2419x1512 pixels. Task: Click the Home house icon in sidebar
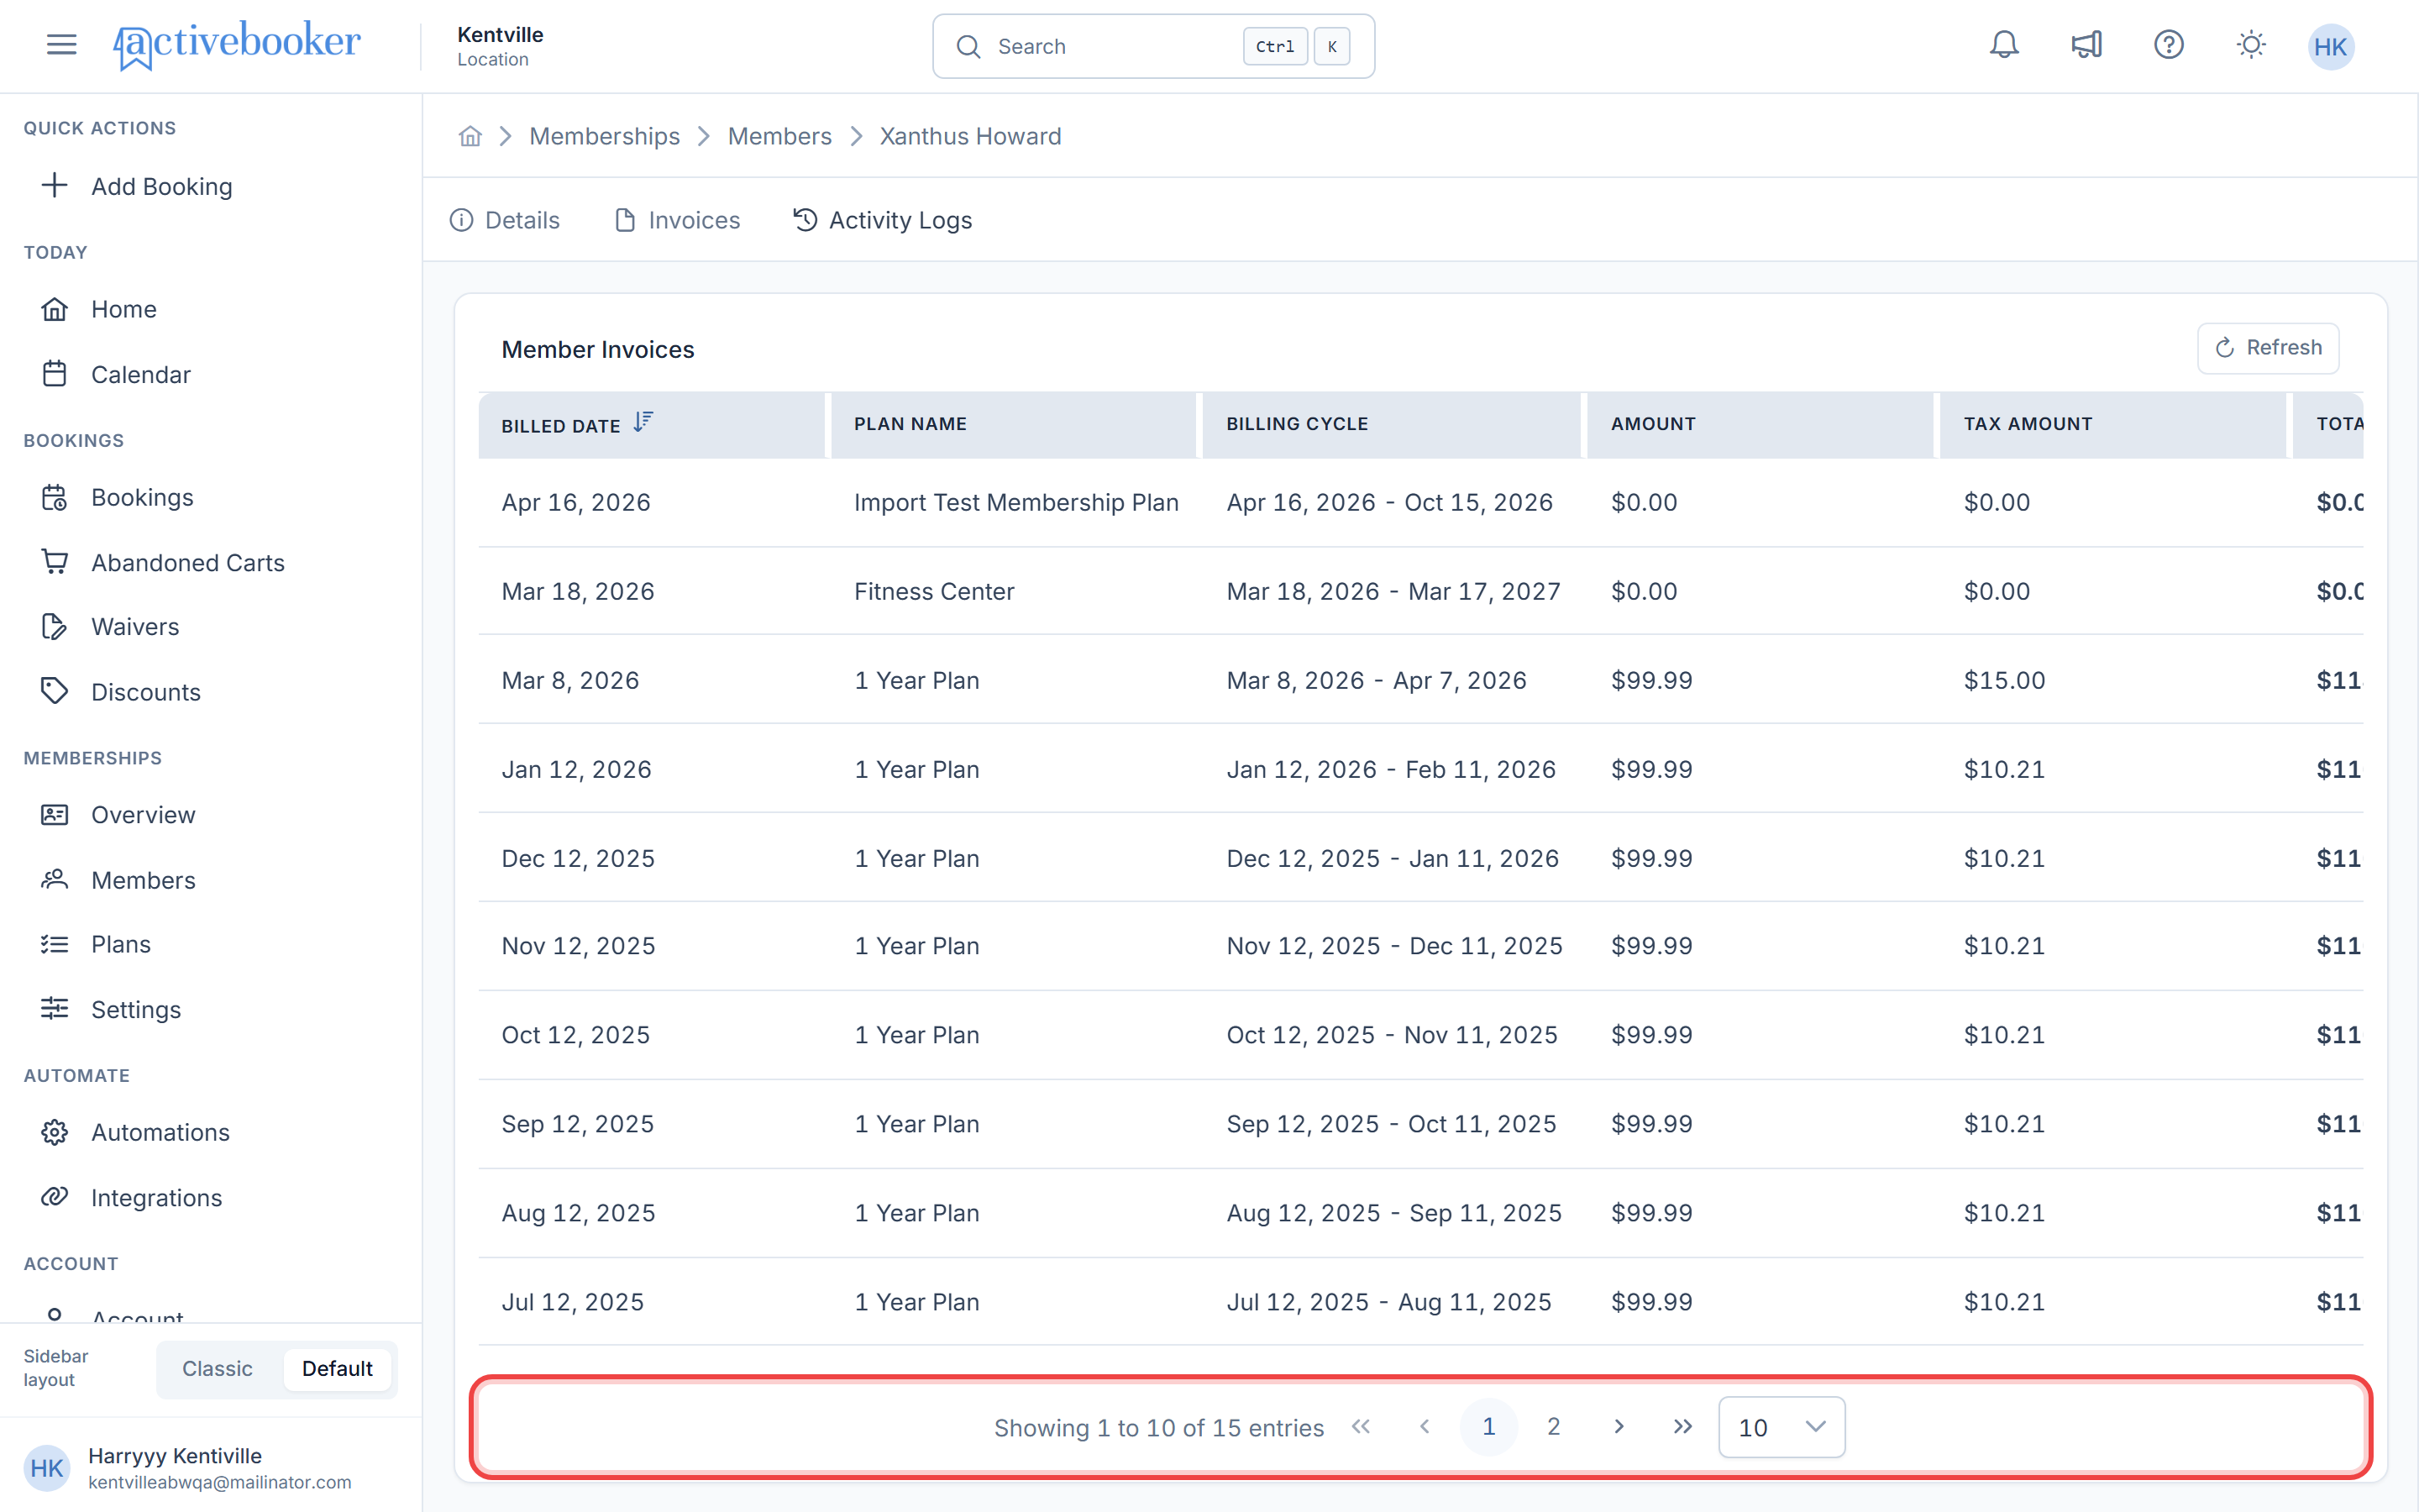pos(55,309)
